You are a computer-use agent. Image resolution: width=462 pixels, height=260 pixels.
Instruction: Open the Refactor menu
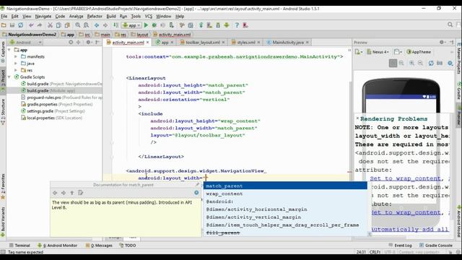[95, 16]
